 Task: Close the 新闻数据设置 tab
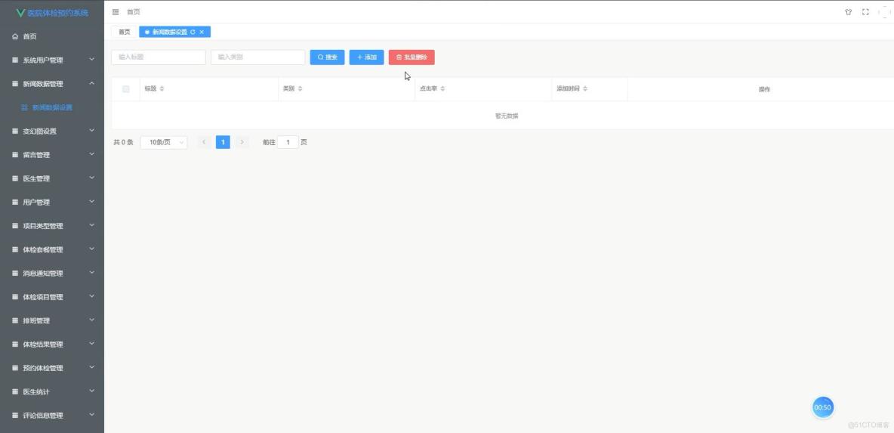202,32
